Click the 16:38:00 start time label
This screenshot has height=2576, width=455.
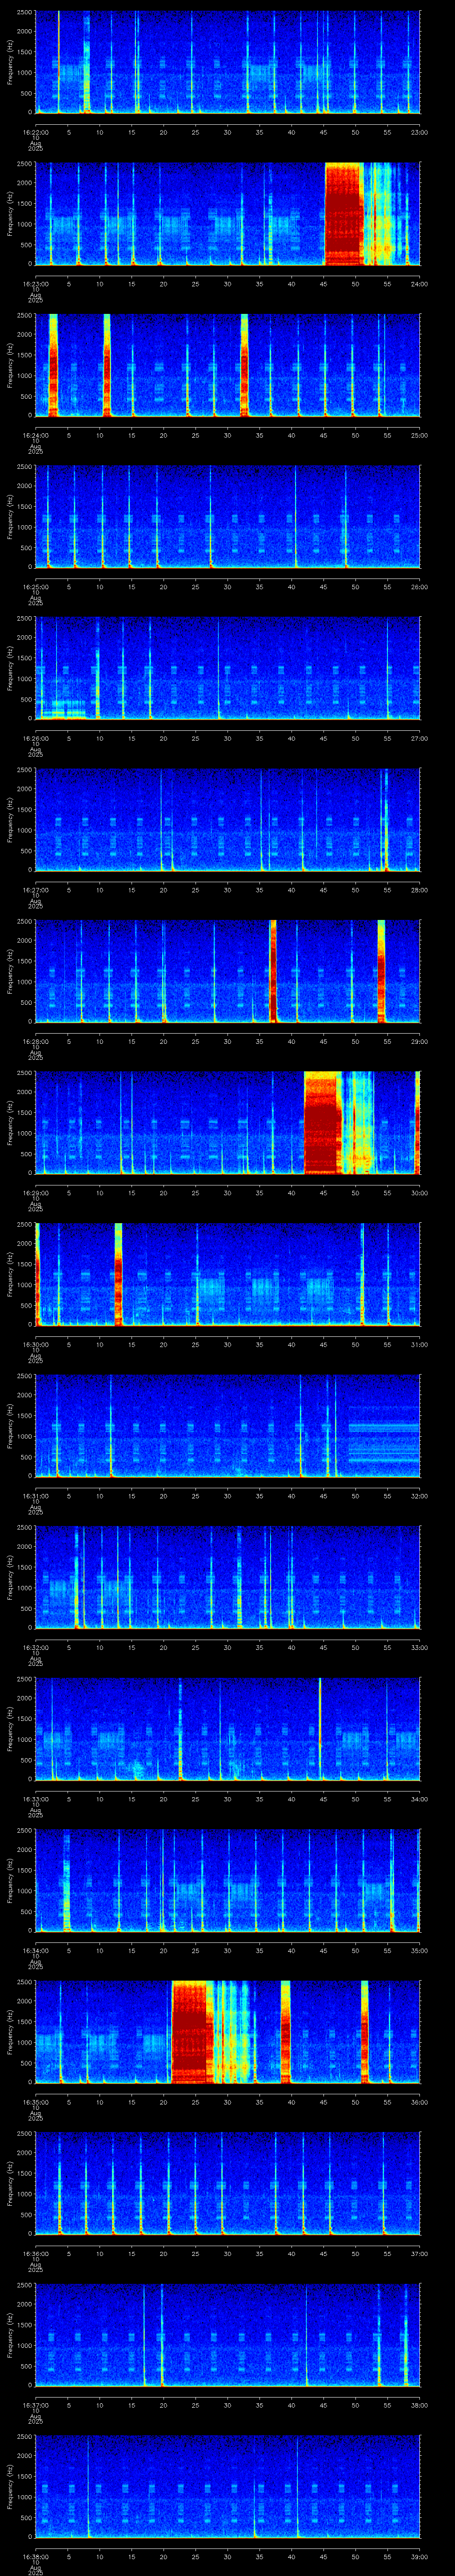[36, 2556]
